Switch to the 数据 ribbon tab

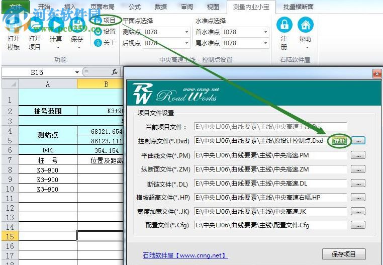point(161,7)
